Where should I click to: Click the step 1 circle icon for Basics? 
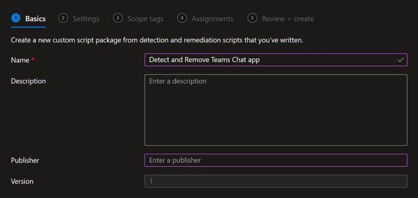(x=16, y=18)
